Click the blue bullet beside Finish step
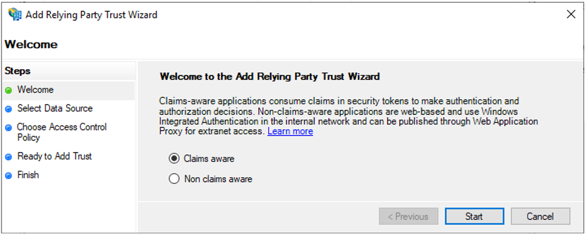The height and width of the screenshot is (235, 588). (x=8, y=176)
